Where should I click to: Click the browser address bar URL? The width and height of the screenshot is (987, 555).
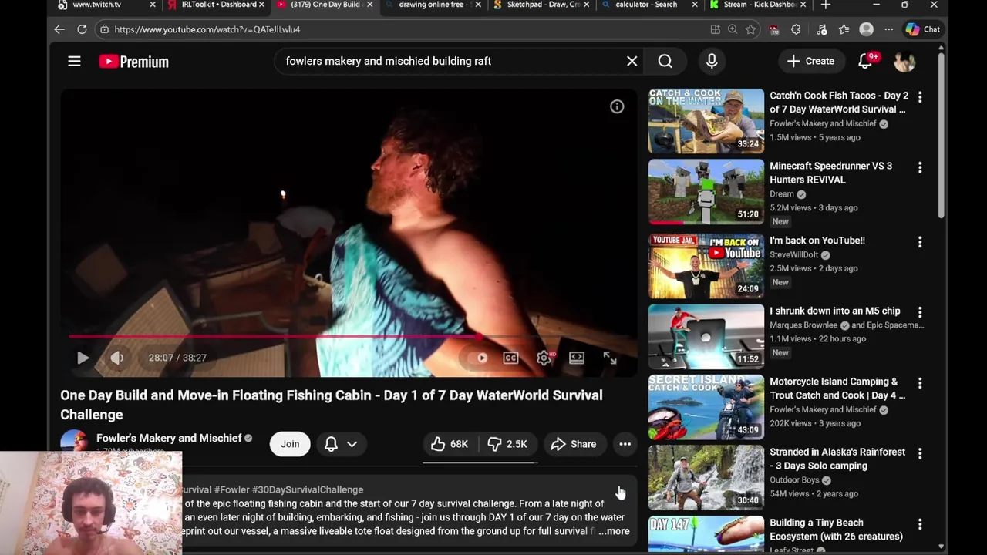point(207,29)
